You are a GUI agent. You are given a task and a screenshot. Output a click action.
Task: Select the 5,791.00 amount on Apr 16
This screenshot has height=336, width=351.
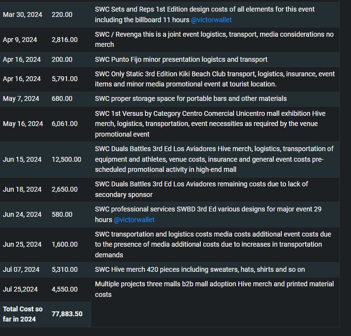(x=65, y=79)
